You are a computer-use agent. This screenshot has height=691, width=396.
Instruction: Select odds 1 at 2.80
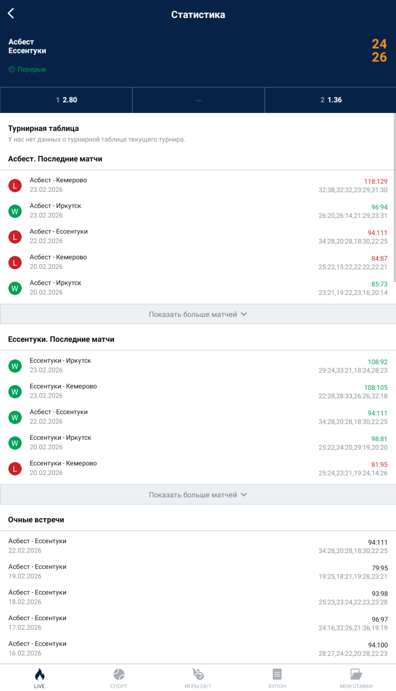[66, 100]
